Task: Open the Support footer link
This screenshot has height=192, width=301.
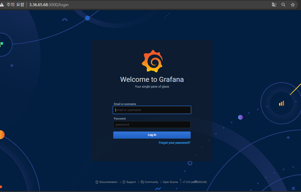Action: 131,182
